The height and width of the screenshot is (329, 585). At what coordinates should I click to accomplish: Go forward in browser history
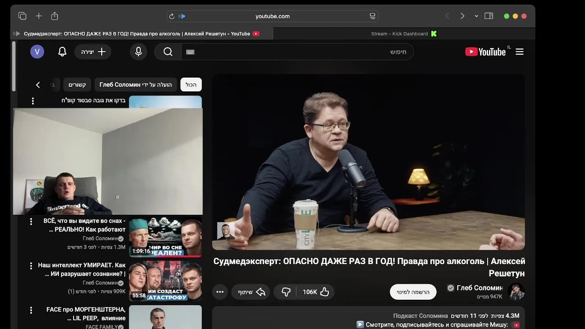463,16
